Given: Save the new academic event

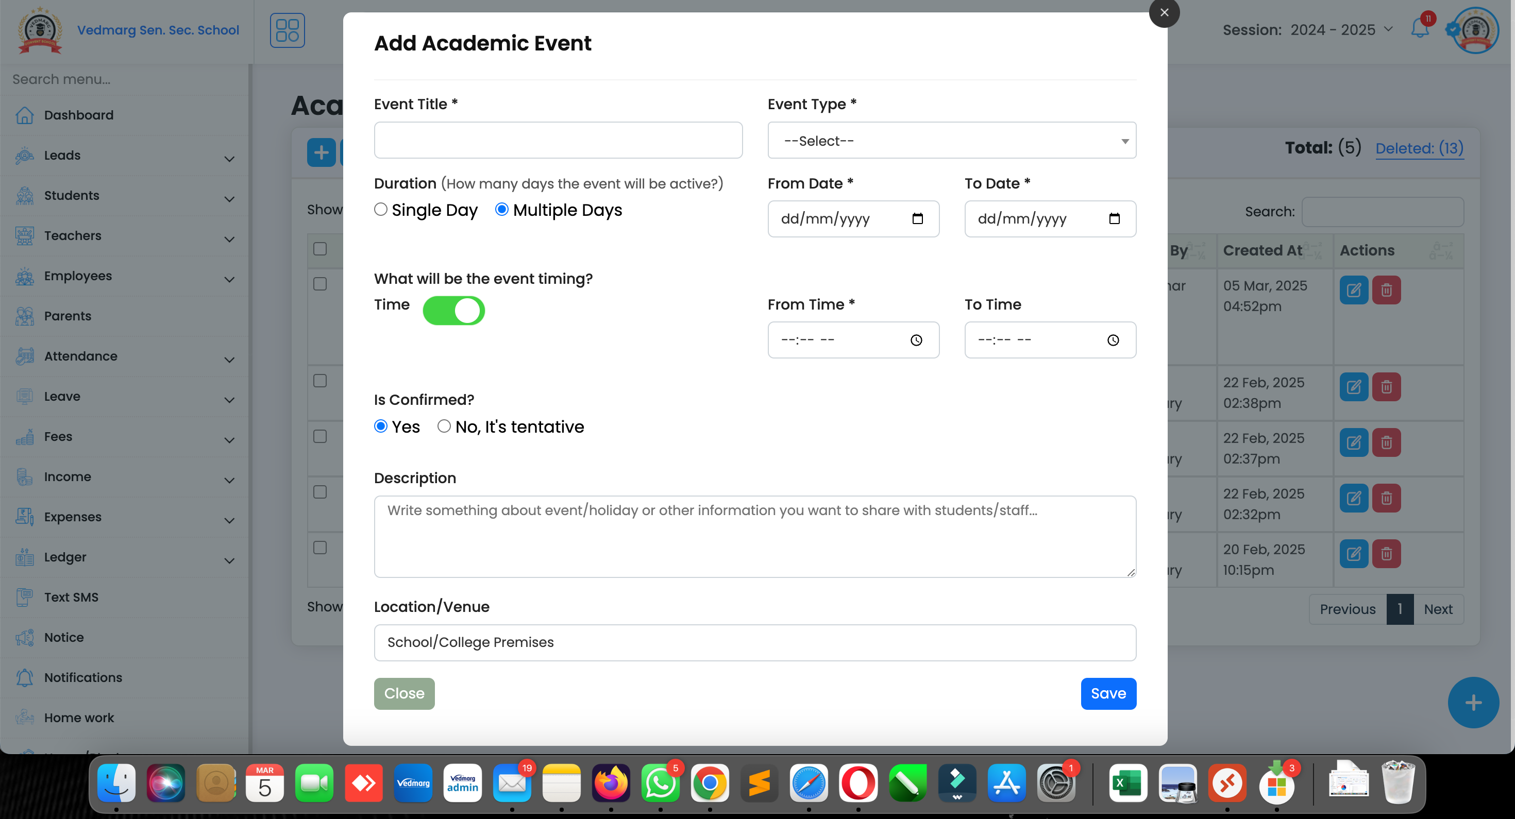Looking at the screenshot, I should tap(1108, 694).
